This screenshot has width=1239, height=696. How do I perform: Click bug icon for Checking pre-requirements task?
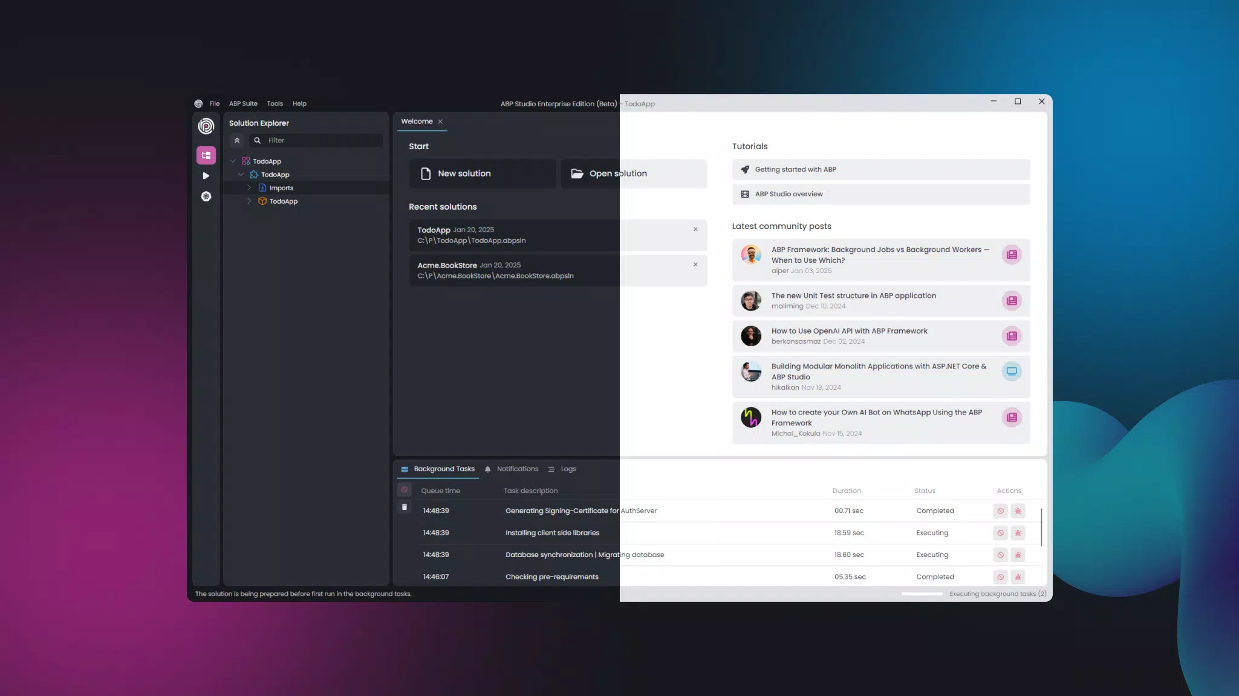click(1018, 577)
